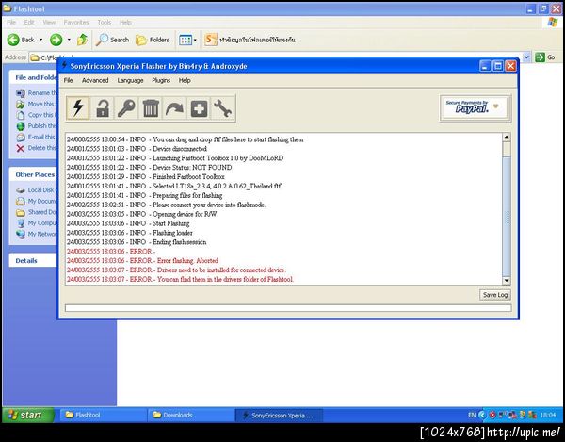The height and width of the screenshot is (442, 565).
Task: Open My Documents in Other Places
Action: click(37, 201)
